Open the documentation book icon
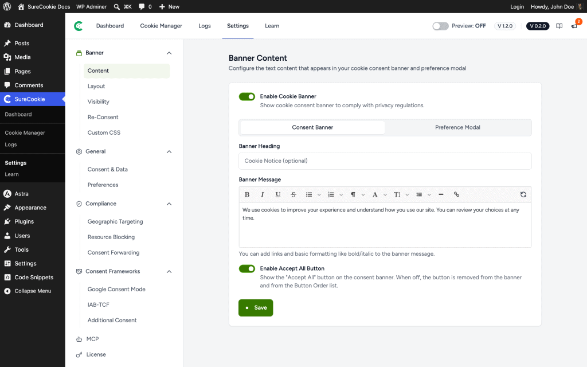 coord(559,26)
